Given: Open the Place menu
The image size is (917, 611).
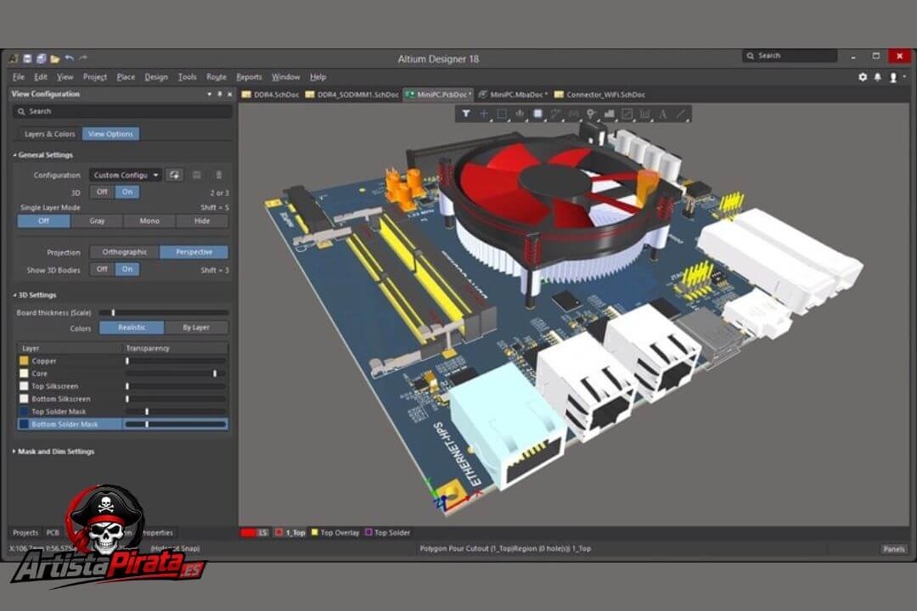Looking at the screenshot, I should click(x=125, y=76).
